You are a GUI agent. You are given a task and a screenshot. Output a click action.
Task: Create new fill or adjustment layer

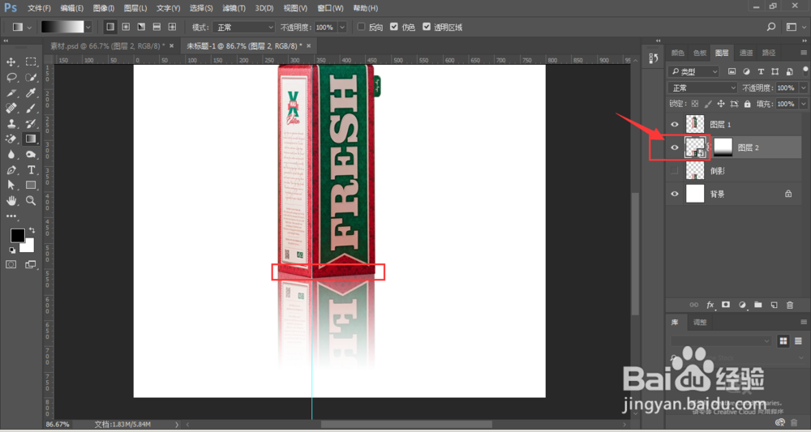pyautogui.click(x=742, y=305)
